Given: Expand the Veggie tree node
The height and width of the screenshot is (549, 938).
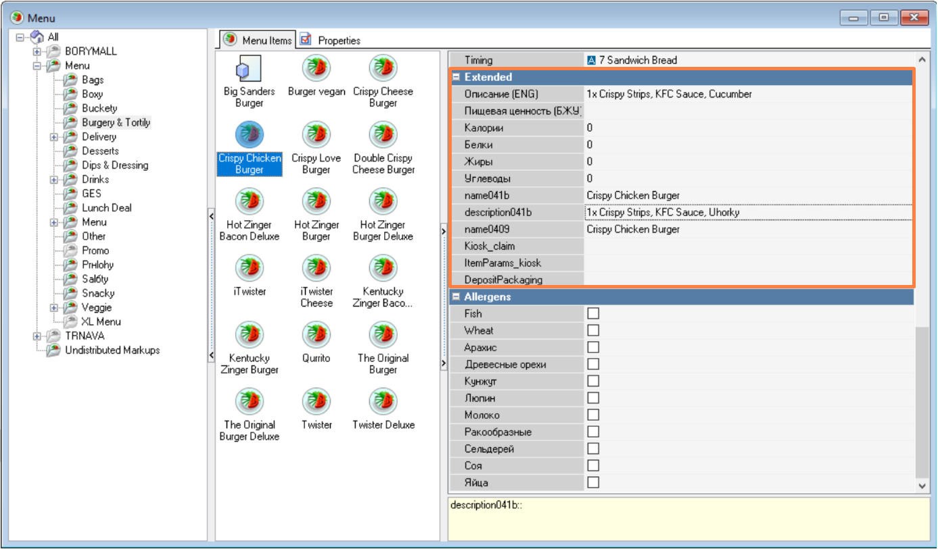Looking at the screenshot, I should [54, 307].
